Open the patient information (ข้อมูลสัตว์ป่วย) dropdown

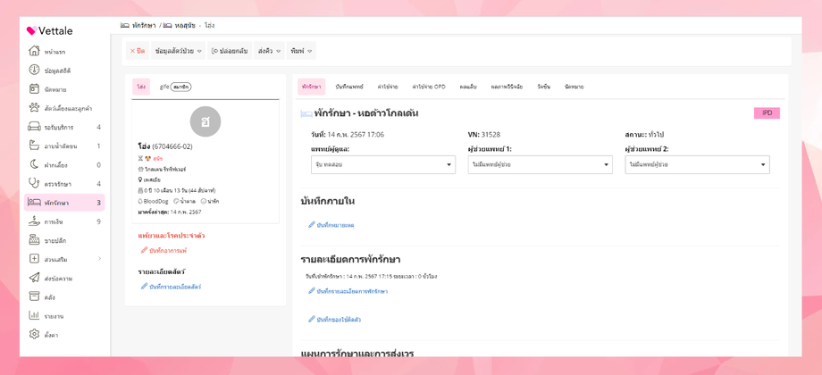pyautogui.click(x=178, y=51)
